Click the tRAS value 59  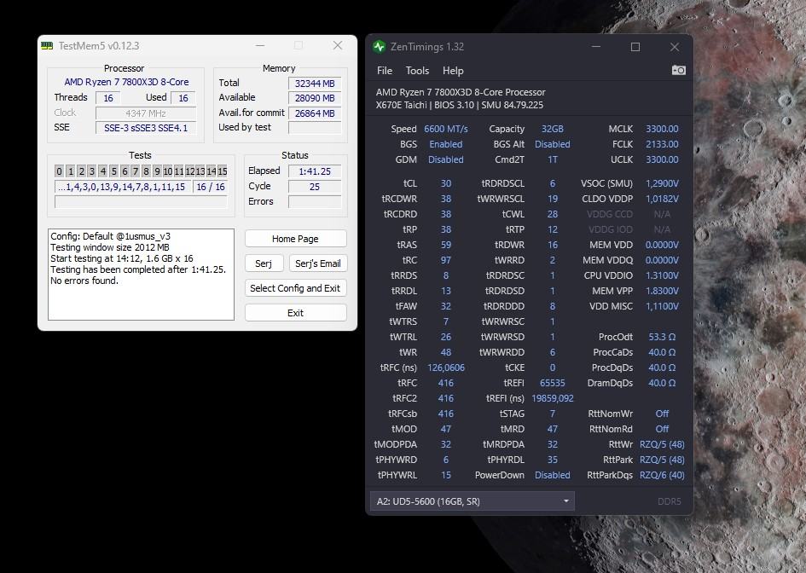pos(446,245)
